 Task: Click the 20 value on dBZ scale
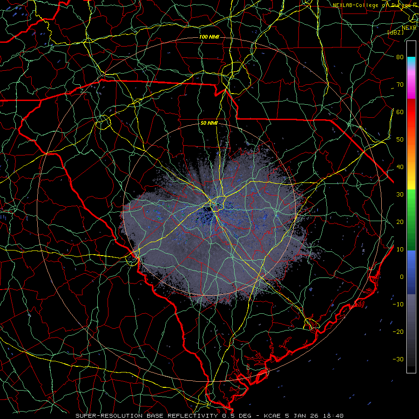[x=400, y=222]
